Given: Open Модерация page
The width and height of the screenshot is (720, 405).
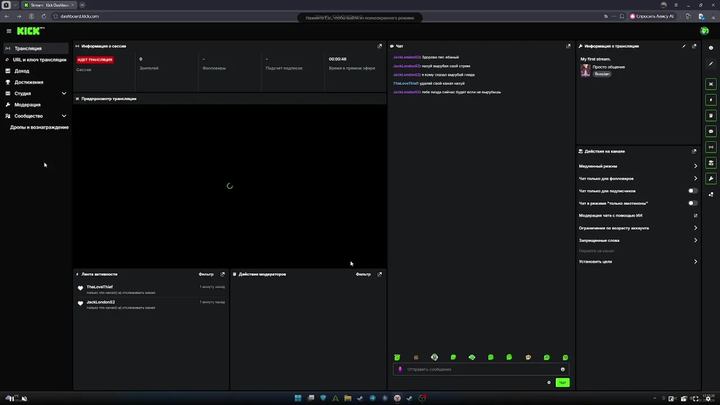Looking at the screenshot, I should click(x=37, y=105).
